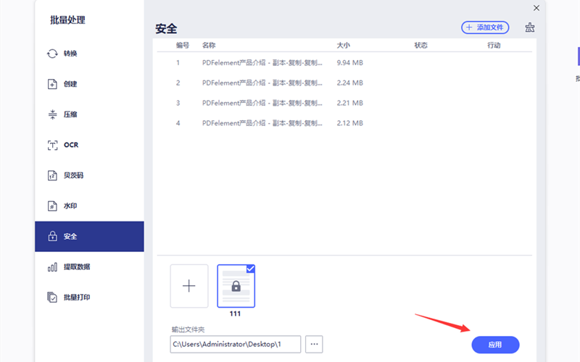Click the 创建 create document icon
The image size is (580, 362).
point(52,84)
